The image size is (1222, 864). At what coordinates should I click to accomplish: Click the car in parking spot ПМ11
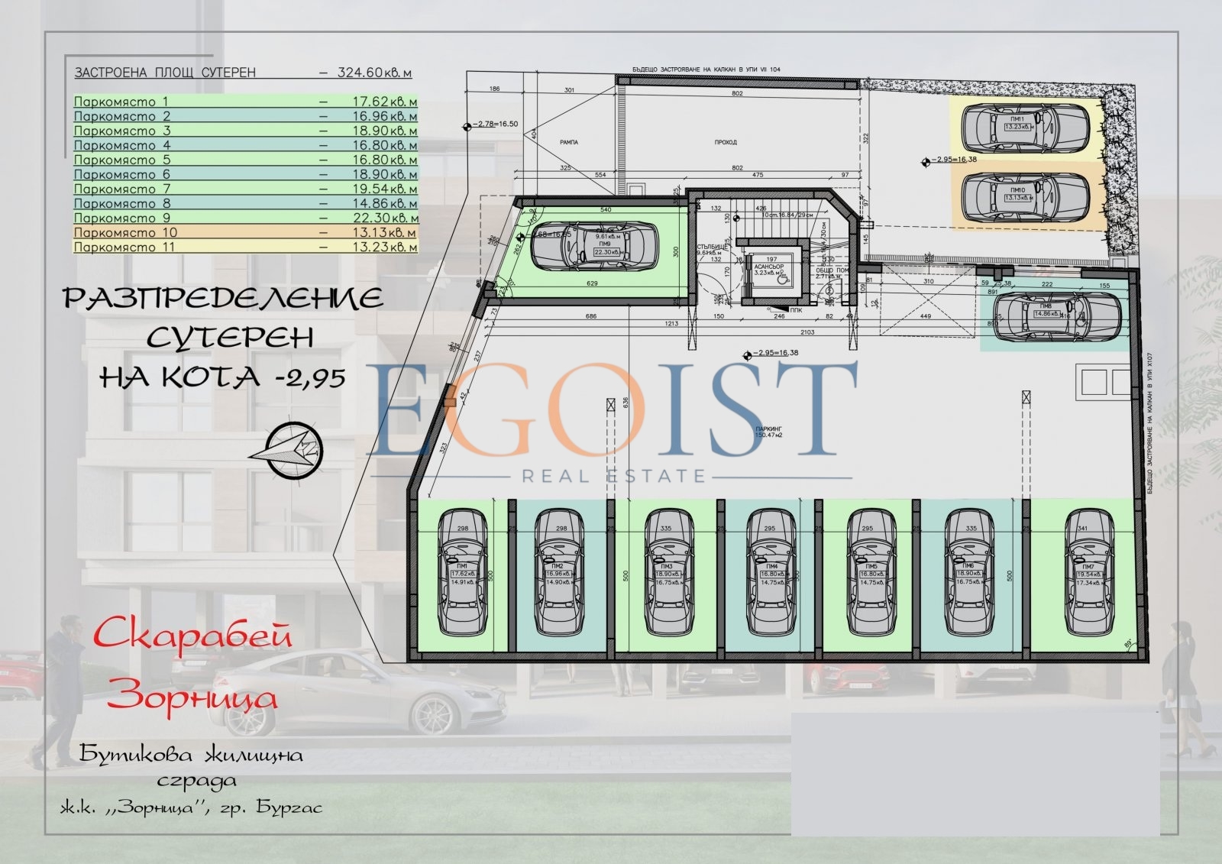click(1024, 128)
